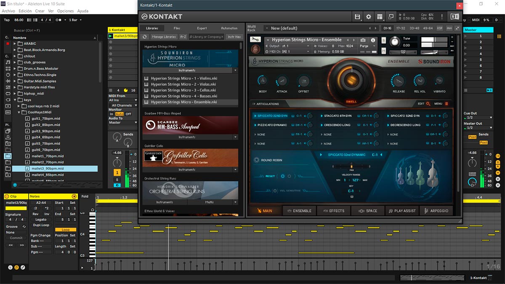Click the keyboard learn icon below Key C-1
This screenshot has width=505, height=284.
351,196
